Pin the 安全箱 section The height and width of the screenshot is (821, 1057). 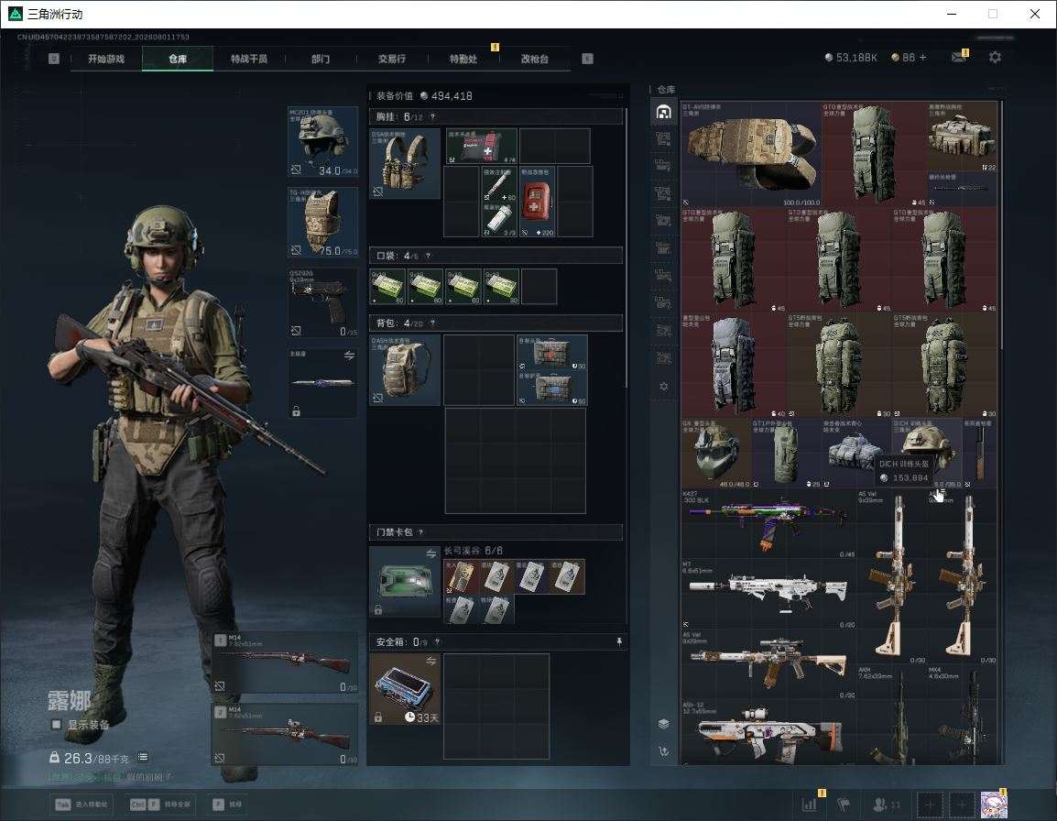[619, 641]
